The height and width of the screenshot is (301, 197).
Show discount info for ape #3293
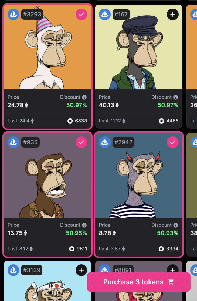click(84, 97)
